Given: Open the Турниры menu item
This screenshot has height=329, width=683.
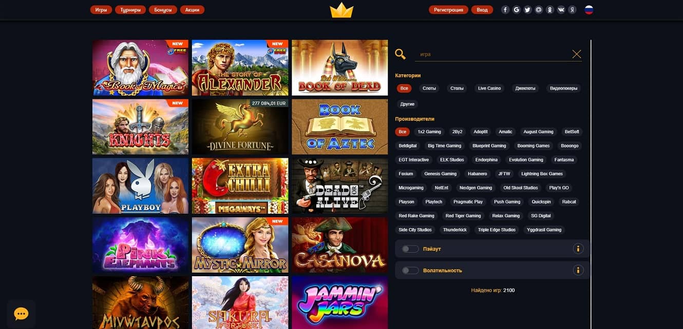Looking at the screenshot, I should pyautogui.click(x=130, y=10).
